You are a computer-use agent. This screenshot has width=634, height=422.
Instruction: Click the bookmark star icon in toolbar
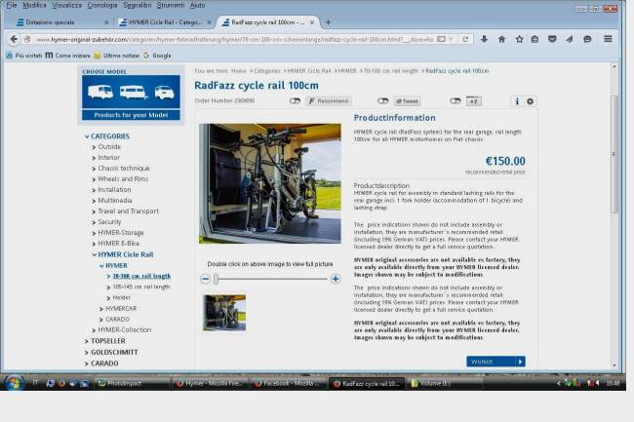point(518,39)
